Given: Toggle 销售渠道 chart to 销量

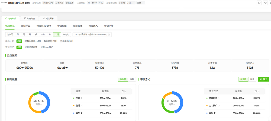Looking at the screenshot, I should [x=132, y=79].
